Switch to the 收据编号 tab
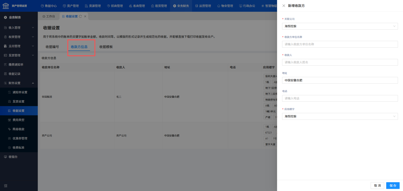Viewport: 403px width, 191px height. coord(52,47)
